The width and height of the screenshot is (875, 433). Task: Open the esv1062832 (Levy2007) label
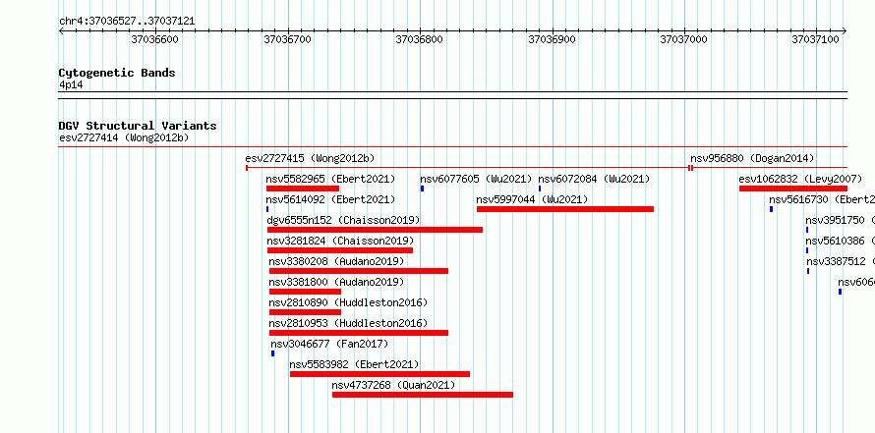[x=800, y=179]
